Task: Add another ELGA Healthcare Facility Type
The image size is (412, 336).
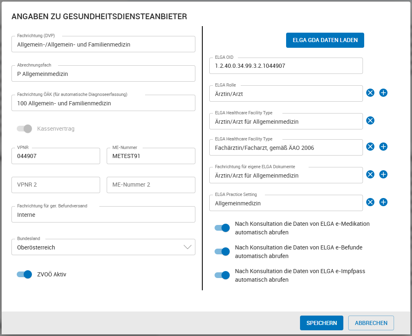Action: 383,147
